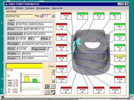
Task: Select the F3_Z measurement label
Action: 120,37
